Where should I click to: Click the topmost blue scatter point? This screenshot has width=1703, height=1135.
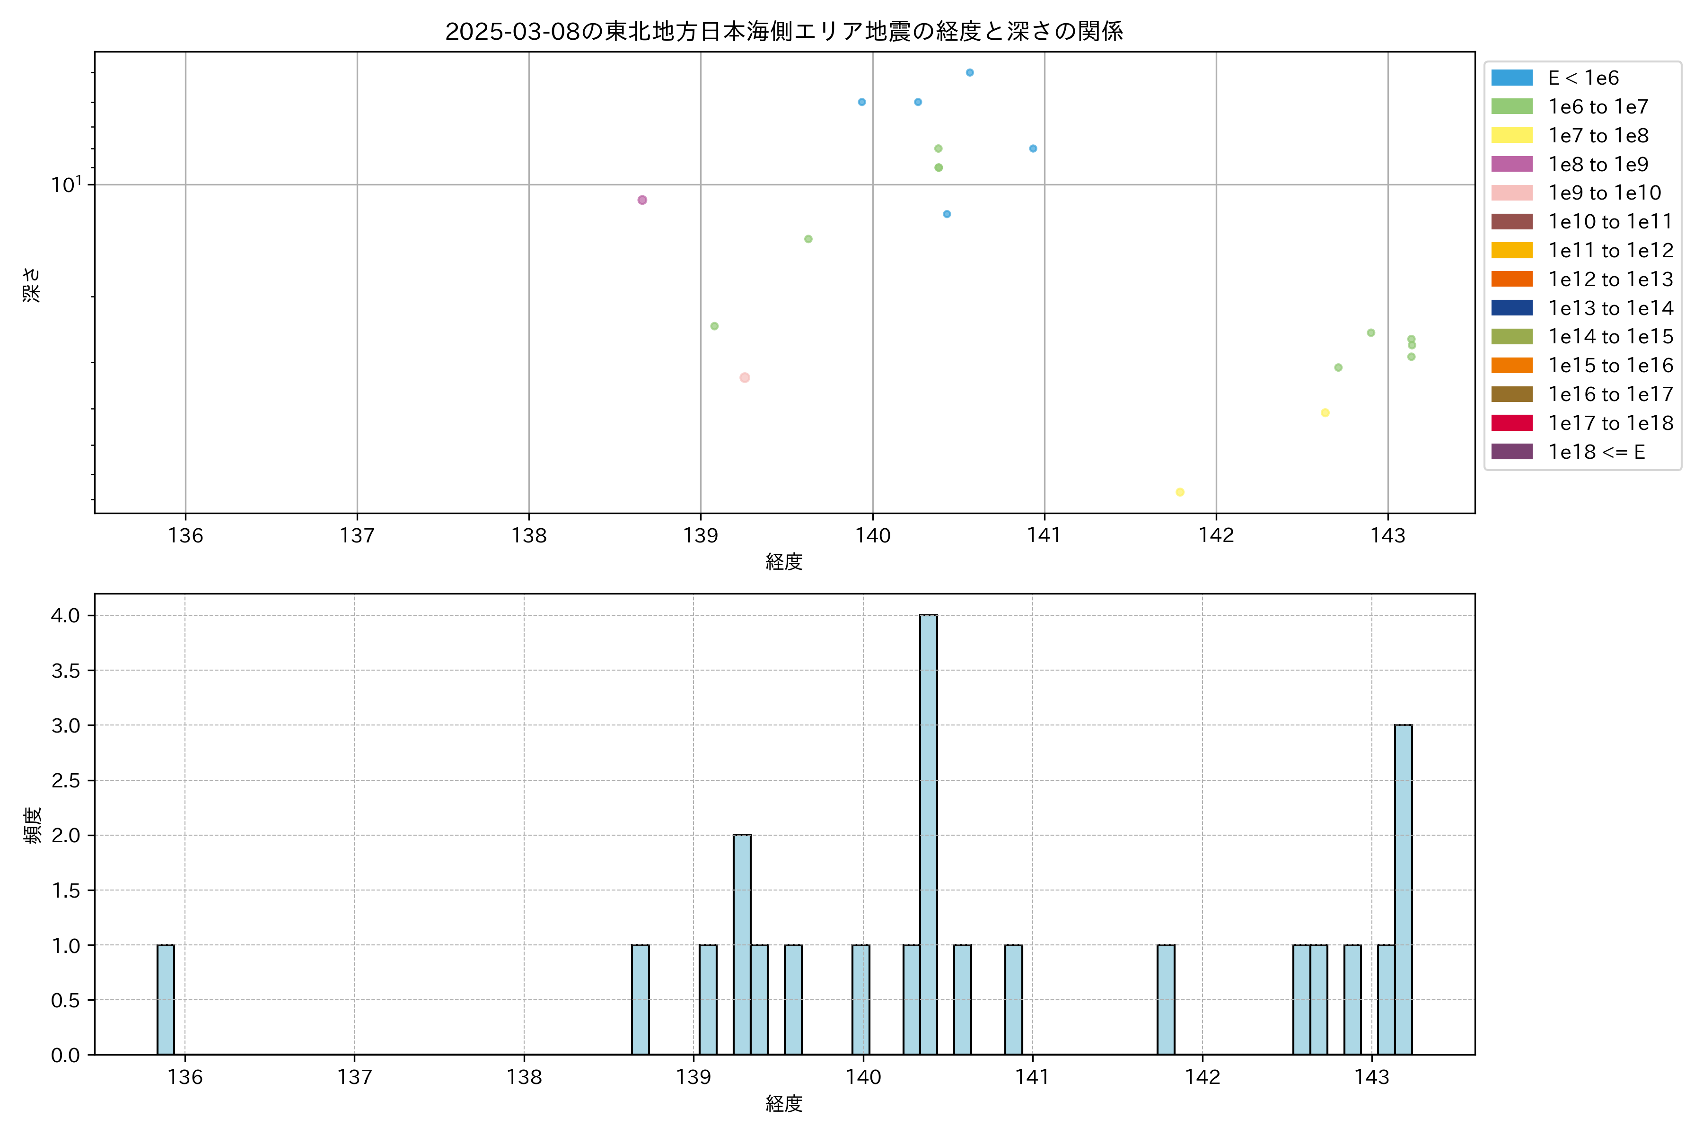[x=969, y=72]
